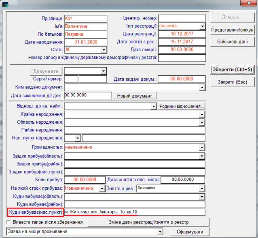Expand the 'Країна народження' dropdown
Screen dimensions: 258x238
pos(202,114)
